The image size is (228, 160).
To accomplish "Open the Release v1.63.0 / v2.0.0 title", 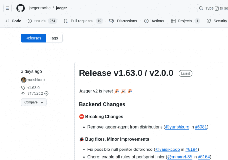I will pyautogui.click(x=126, y=73).
